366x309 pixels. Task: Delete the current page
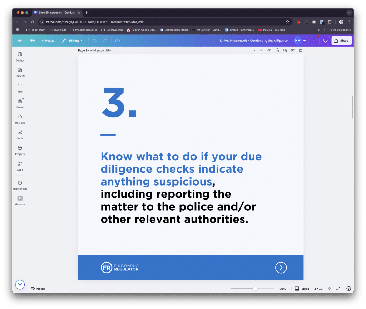pos(292,50)
